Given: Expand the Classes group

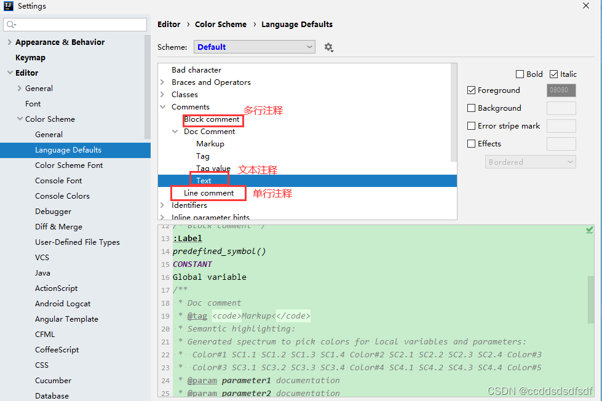Looking at the screenshot, I should pos(162,95).
